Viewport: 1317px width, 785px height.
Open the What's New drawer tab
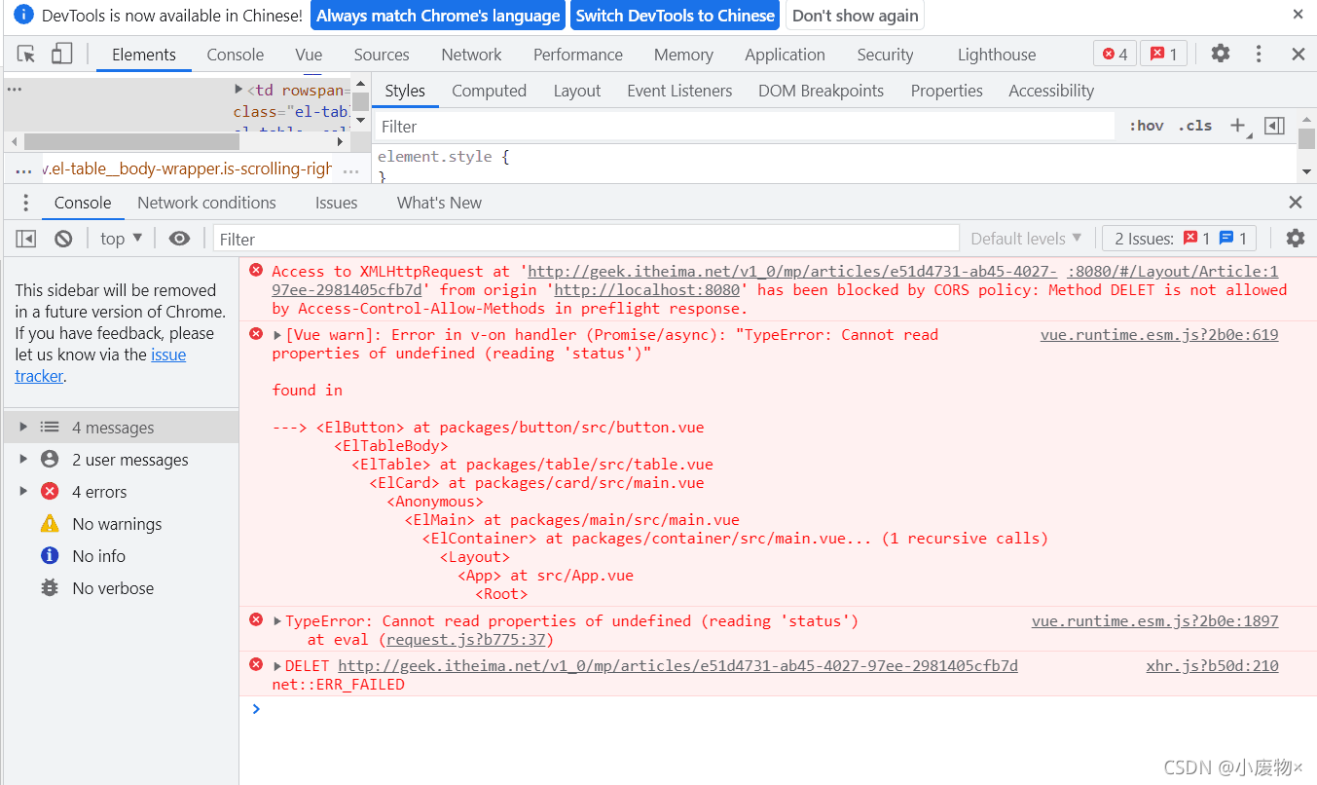(439, 203)
